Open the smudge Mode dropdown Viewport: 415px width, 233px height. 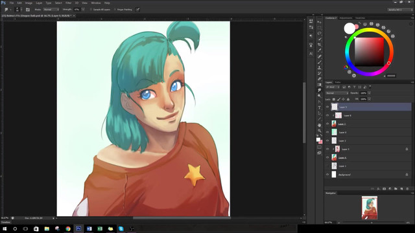[x=51, y=10]
